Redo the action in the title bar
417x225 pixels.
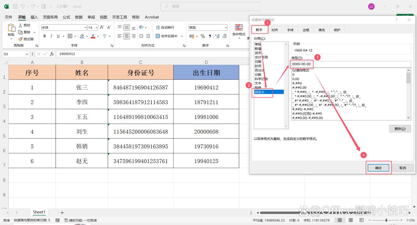pyautogui.click(x=33, y=6)
